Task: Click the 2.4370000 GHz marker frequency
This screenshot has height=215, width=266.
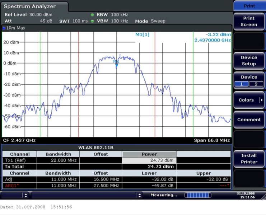Action: (x=213, y=40)
